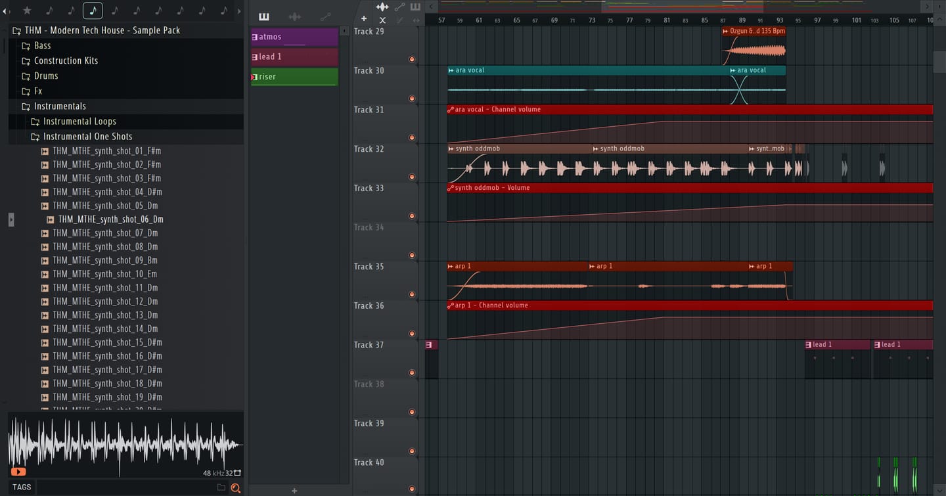Click the X icon in playlist header
This screenshot has height=496, width=946.
click(x=382, y=20)
